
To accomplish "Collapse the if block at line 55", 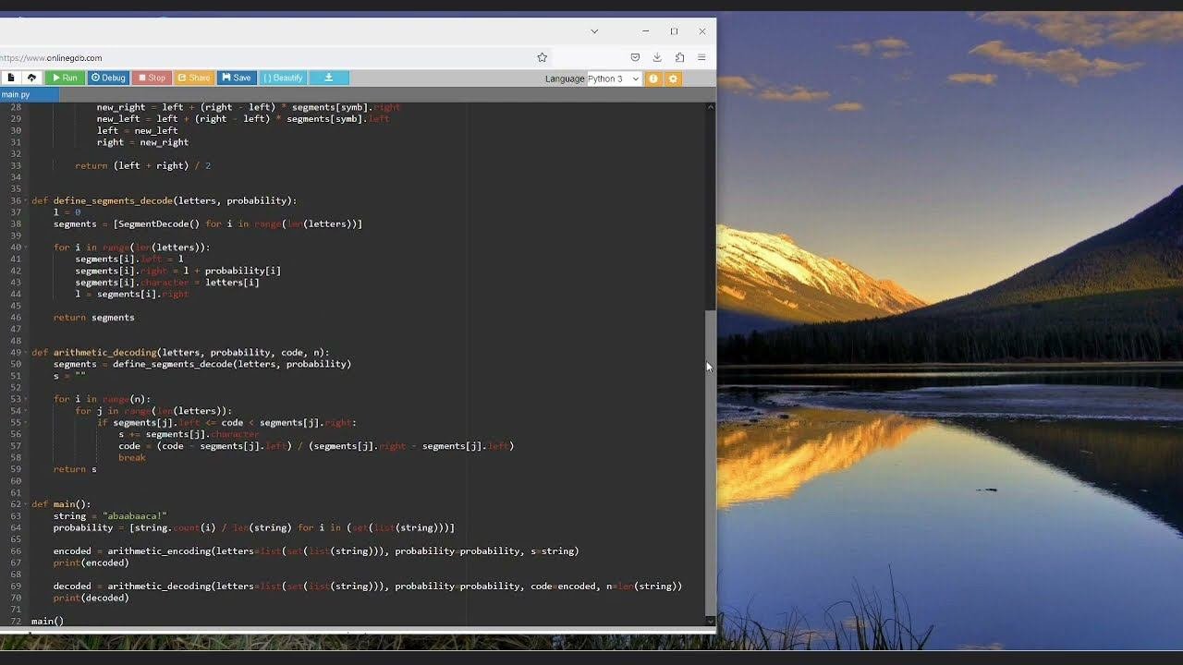I will click(x=26, y=422).
